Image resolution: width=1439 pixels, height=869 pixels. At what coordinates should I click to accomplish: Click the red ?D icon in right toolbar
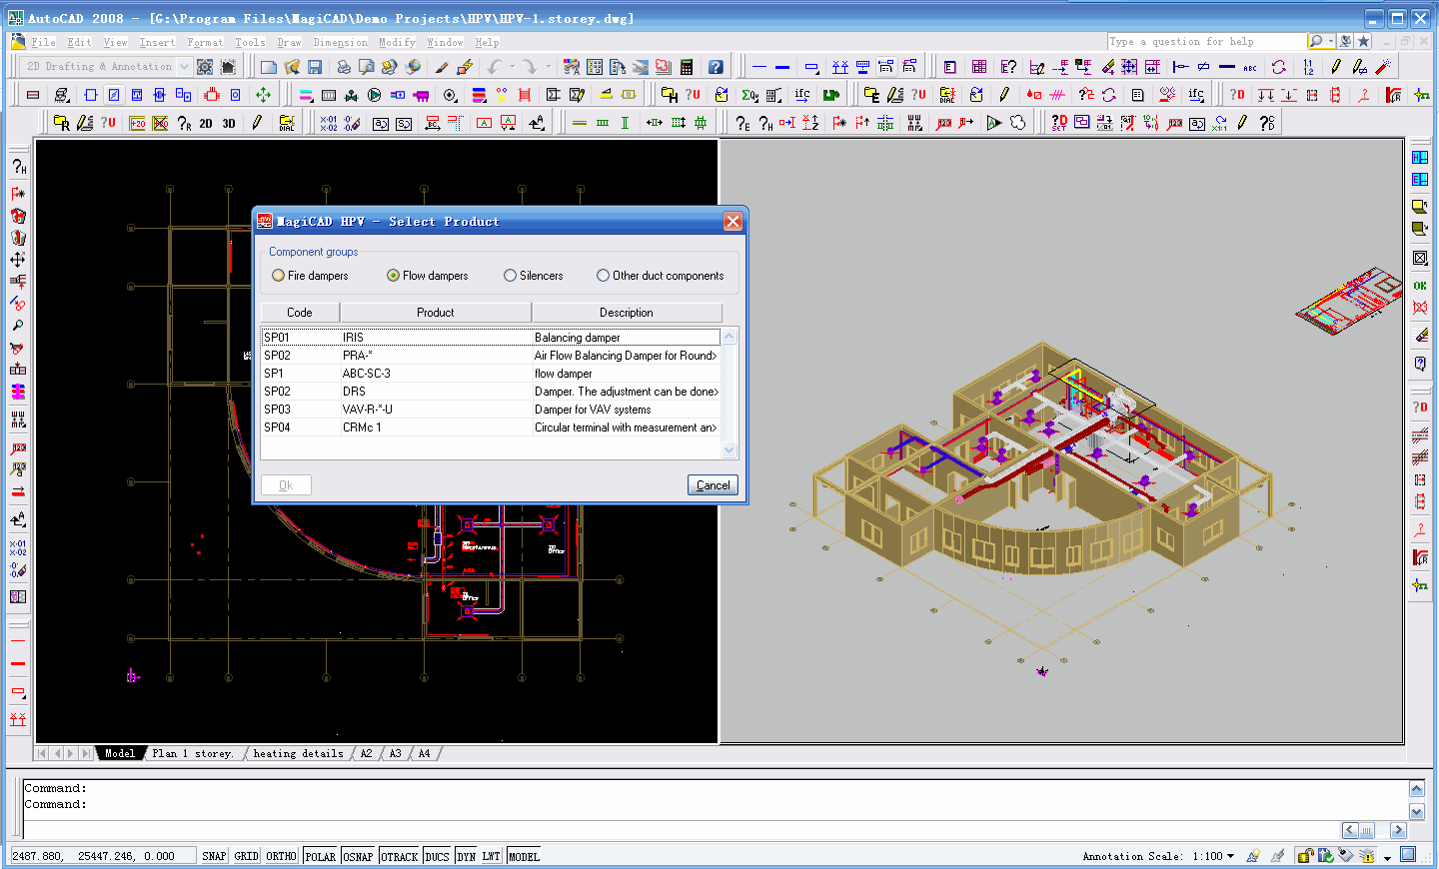tap(1420, 408)
